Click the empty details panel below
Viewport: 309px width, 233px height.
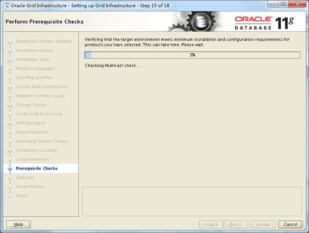192,202
